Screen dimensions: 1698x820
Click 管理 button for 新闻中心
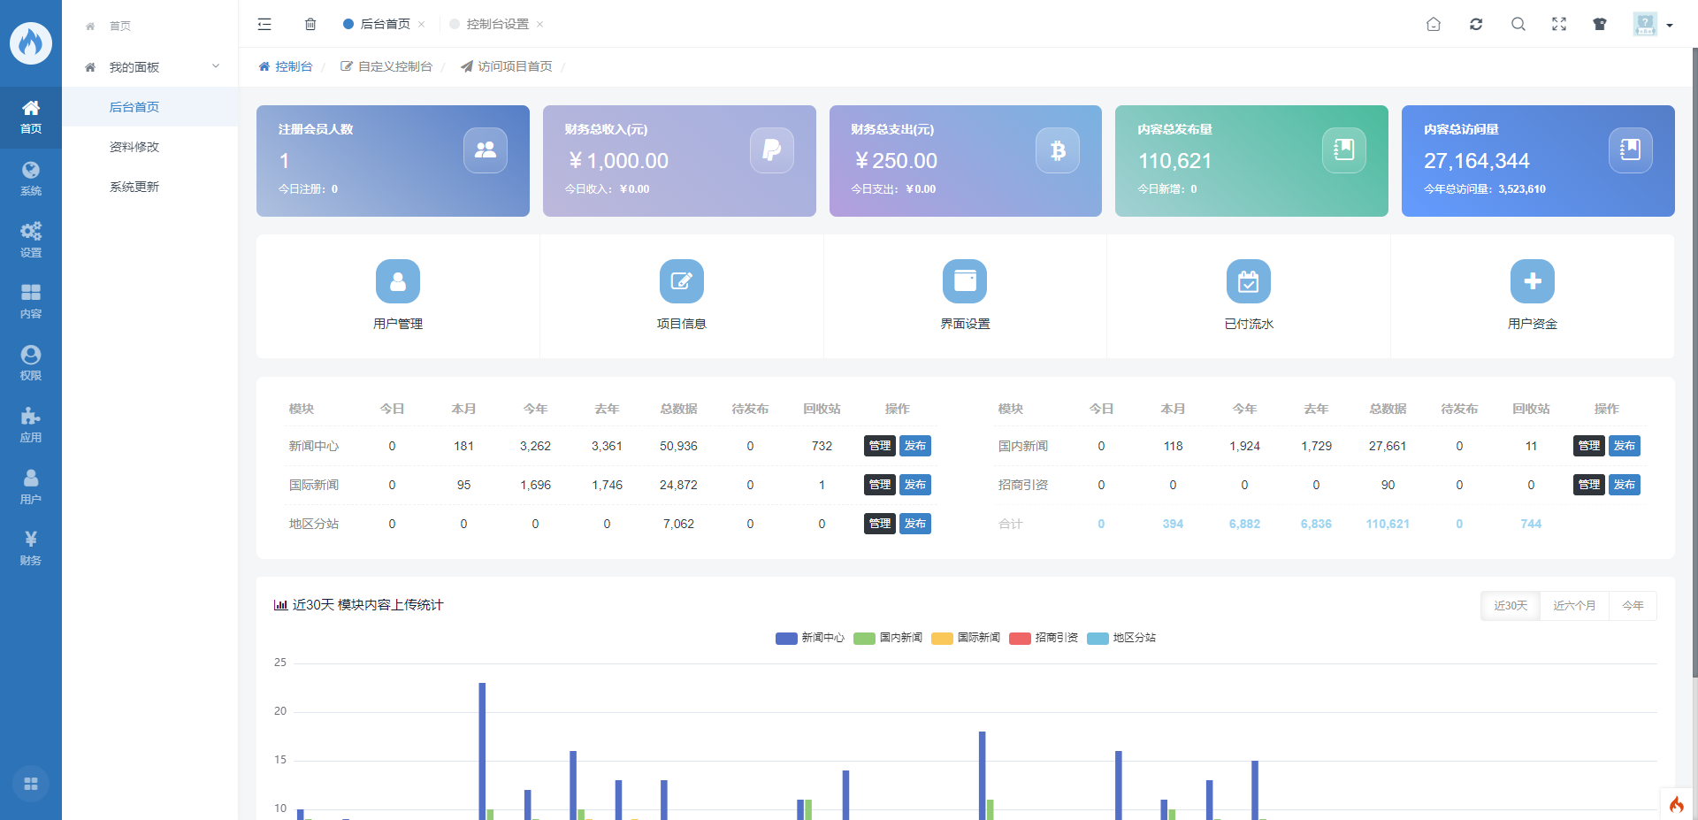(880, 446)
